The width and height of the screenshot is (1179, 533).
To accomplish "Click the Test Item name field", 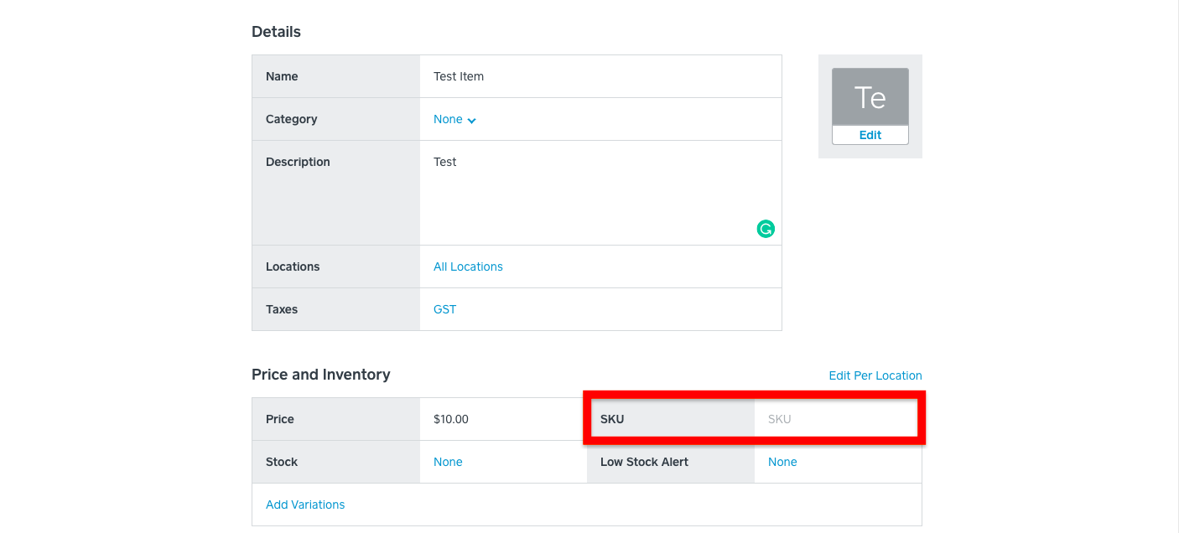I will pyautogui.click(x=600, y=76).
